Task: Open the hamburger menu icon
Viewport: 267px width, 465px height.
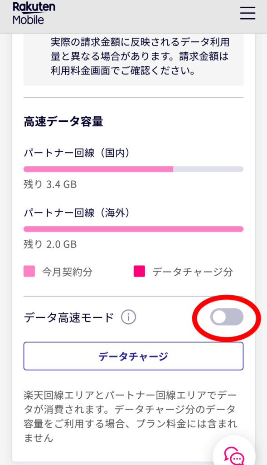Action: pos(248,13)
